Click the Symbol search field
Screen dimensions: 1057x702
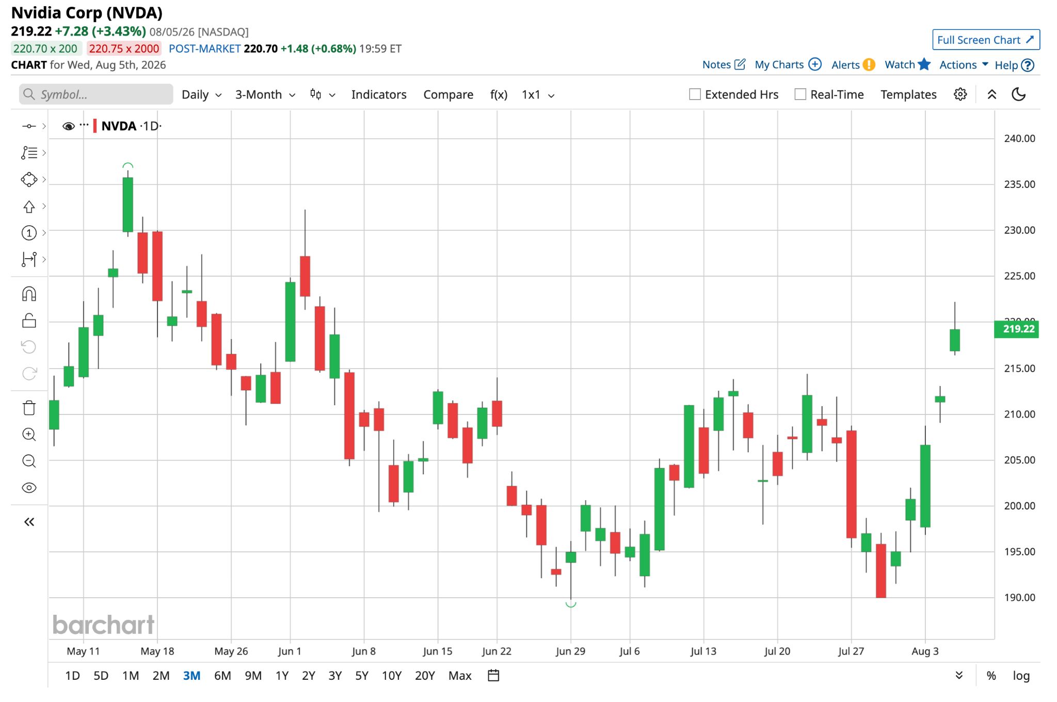pyautogui.click(x=96, y=94)
